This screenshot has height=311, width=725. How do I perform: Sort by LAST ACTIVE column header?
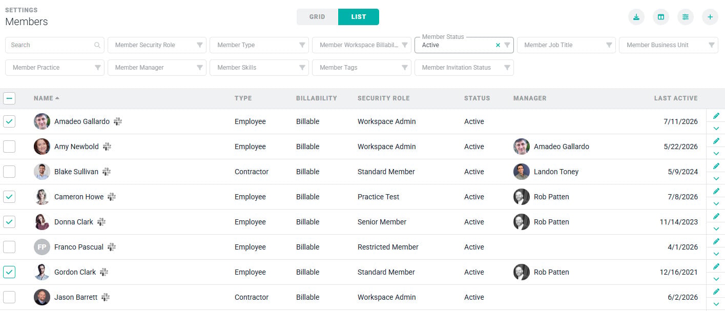(676, 98)
